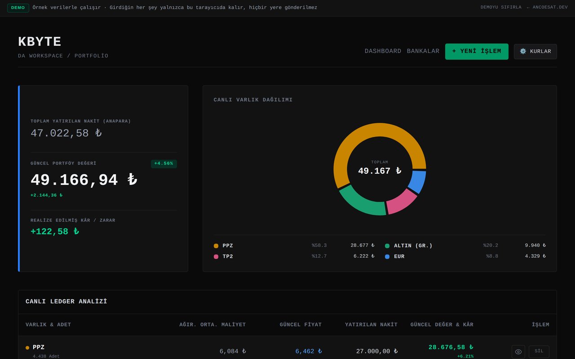The width and height of the screenshot is (575, 359).
Task: Select the blue EUR donut segment
Action: [417, 181]
